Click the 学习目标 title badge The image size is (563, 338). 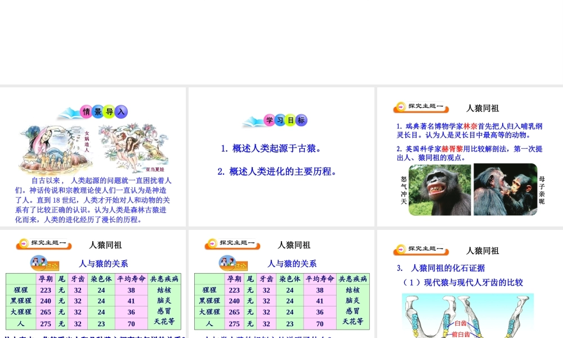[275, 121]
